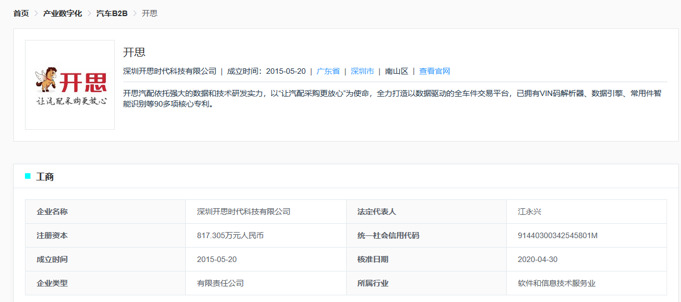The image size is (681, 302).
Task: Click breadcrumb chevron after 汽车B2B
Action: (x=135, y=13)
